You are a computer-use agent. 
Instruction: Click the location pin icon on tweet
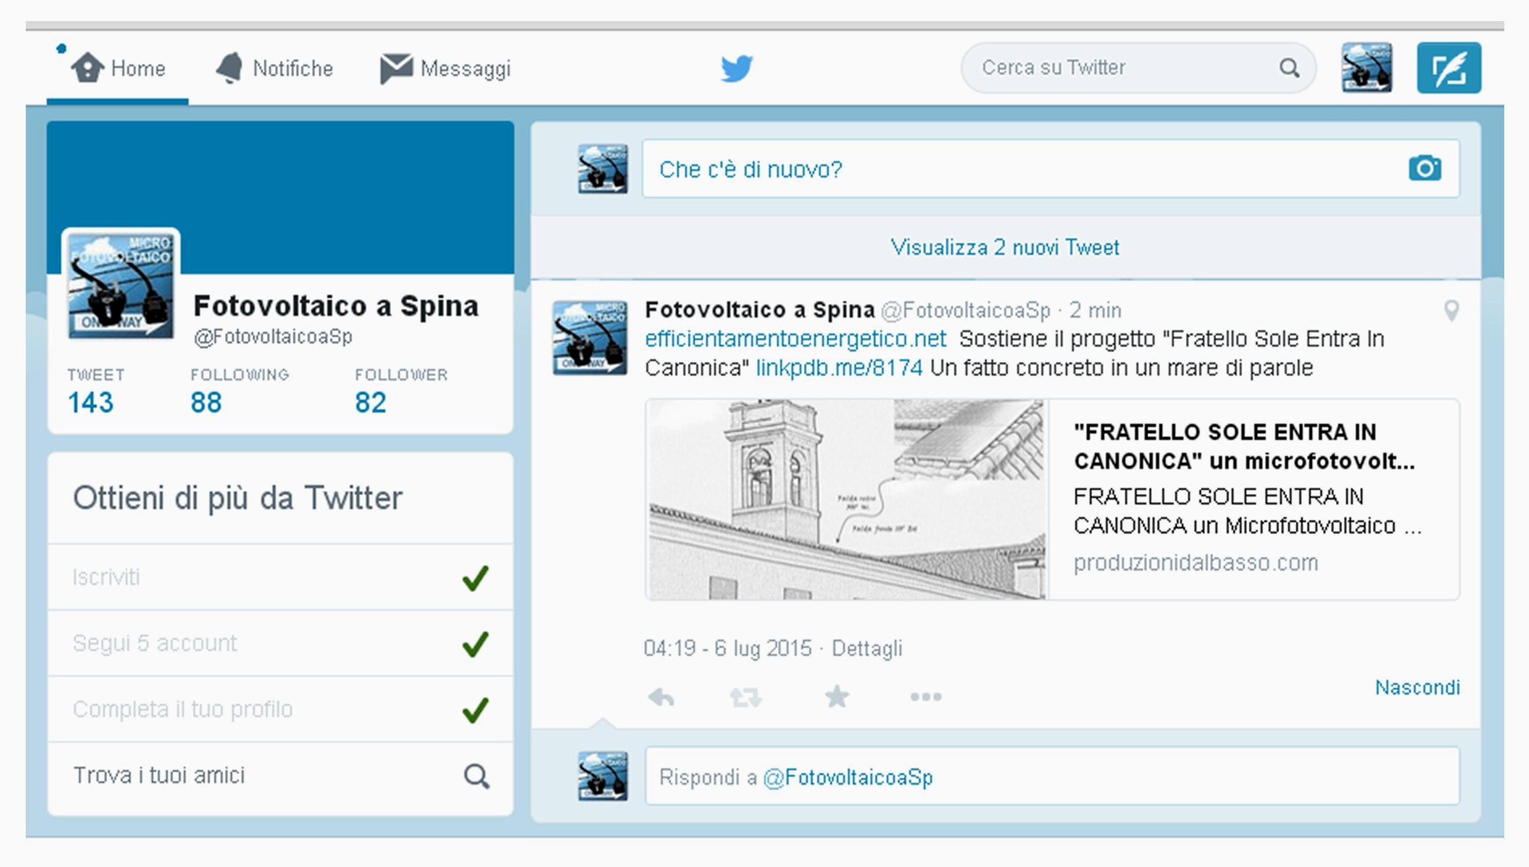tap(1452, 310)
